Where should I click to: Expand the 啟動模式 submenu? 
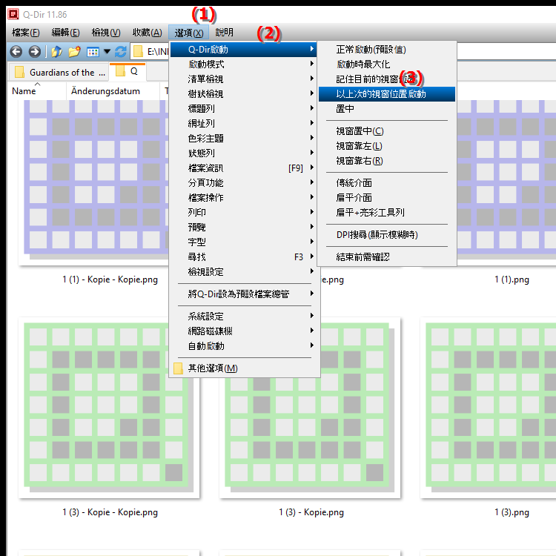pyautogui.click(x=244, y=64)
